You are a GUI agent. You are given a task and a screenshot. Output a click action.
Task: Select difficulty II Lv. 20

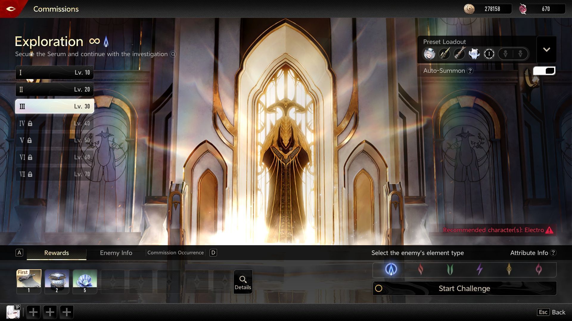click(55, 89)
